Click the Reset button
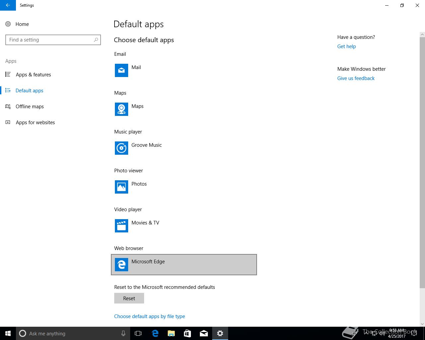 pyautogui.click(x=129, y=298)
